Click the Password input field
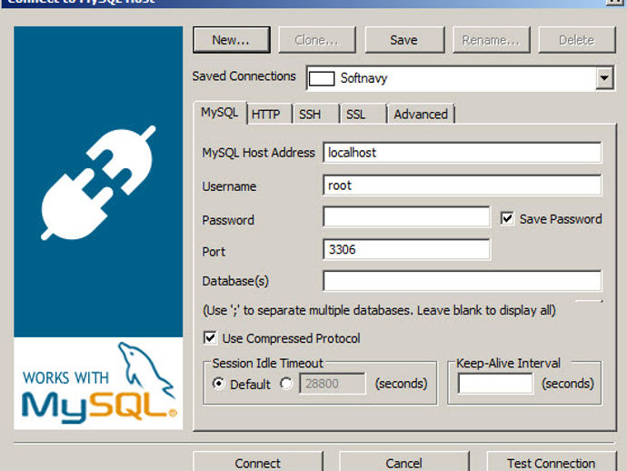The image size is (627, 471). 406,217
